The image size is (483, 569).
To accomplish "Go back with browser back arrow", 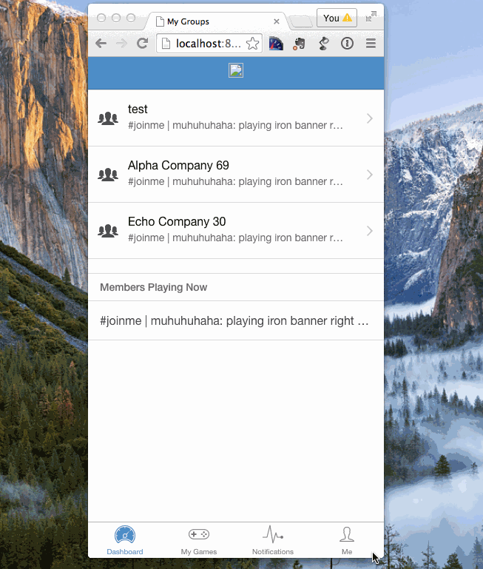I will pyautogui.click(x=101, y=44).
